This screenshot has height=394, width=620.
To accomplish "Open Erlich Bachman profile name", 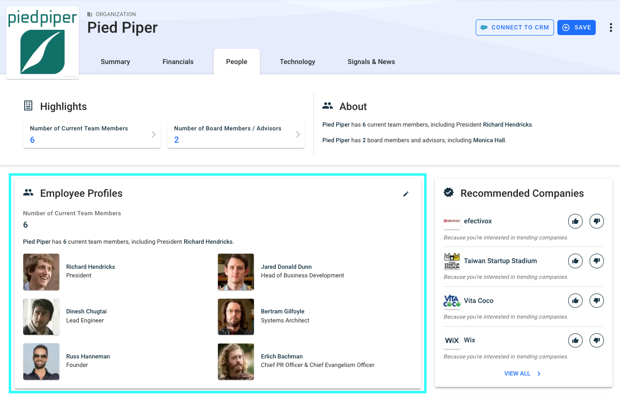I will point(282,357).
